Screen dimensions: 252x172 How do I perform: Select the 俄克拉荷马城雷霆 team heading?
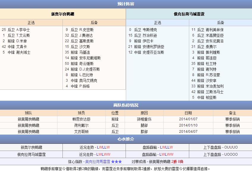coord(189,14)
